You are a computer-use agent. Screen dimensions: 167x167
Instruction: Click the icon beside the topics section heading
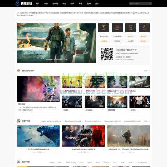coord(19,121)
